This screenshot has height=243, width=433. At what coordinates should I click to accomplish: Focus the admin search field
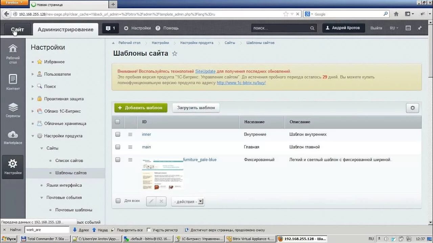pyautogui.click(x=280, y=28)
